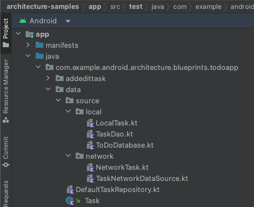Screen dimensions: 254x207
Task: Open DefaultTaskRepository.kt file
Action: tap(118, 190)
